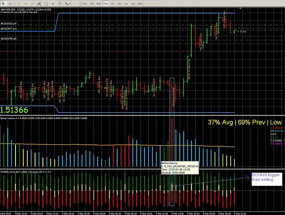Click the tall red climax volume bar
Viewport: 285px width, 215px height.
coord(172,142)
